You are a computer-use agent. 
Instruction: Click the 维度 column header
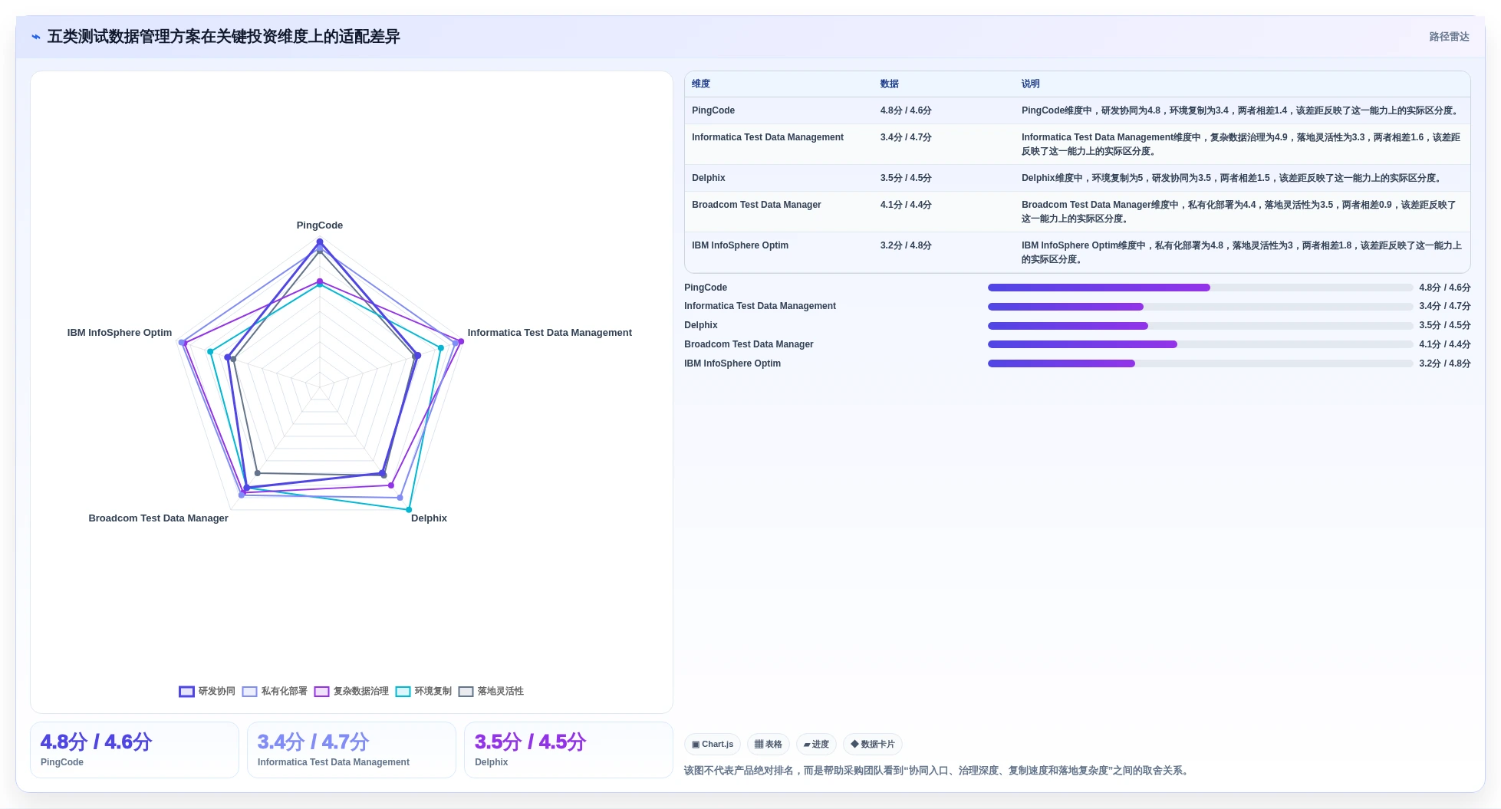click(701, 84)
